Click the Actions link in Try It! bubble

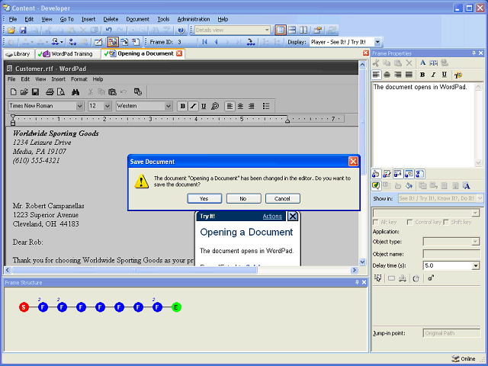(x=272, y=217)
